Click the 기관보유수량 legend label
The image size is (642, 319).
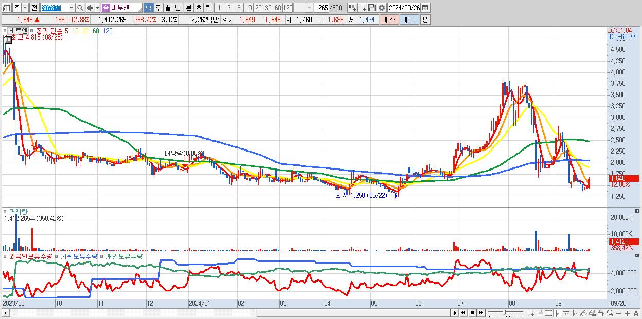pos(79,256)
